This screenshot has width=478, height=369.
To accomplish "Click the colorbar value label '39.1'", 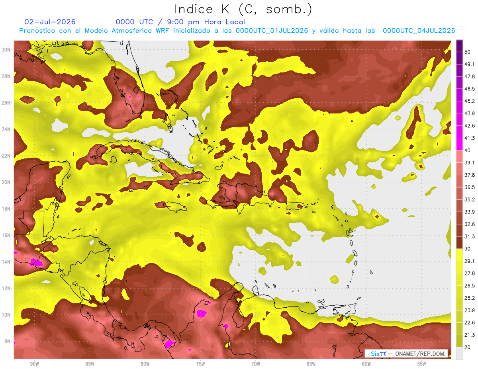I will tap(470, 162).
